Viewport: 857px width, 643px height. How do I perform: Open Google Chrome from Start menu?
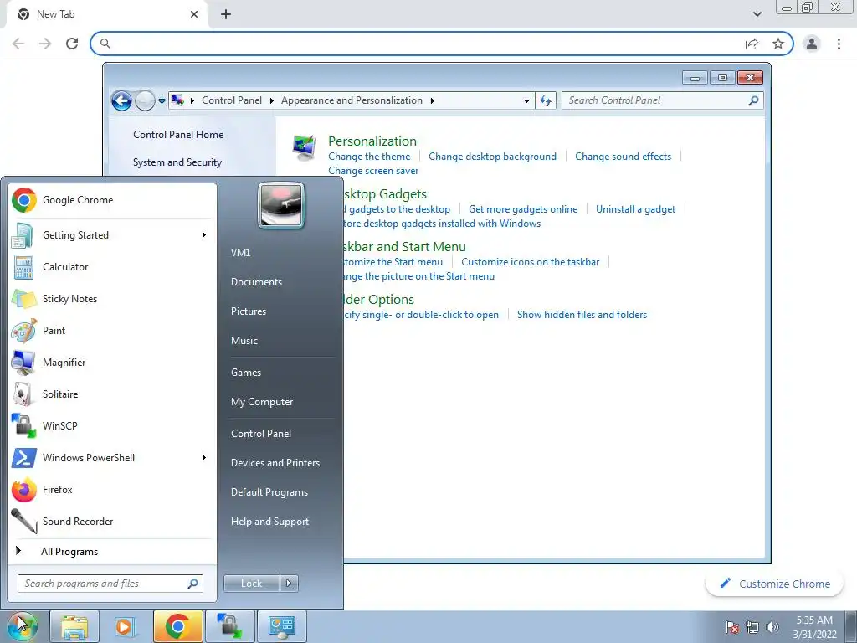(x=113, y=200)
